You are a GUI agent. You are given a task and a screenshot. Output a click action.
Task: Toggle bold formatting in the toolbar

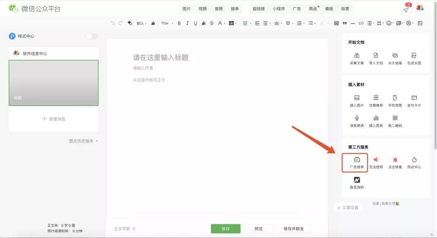[179, 23]
